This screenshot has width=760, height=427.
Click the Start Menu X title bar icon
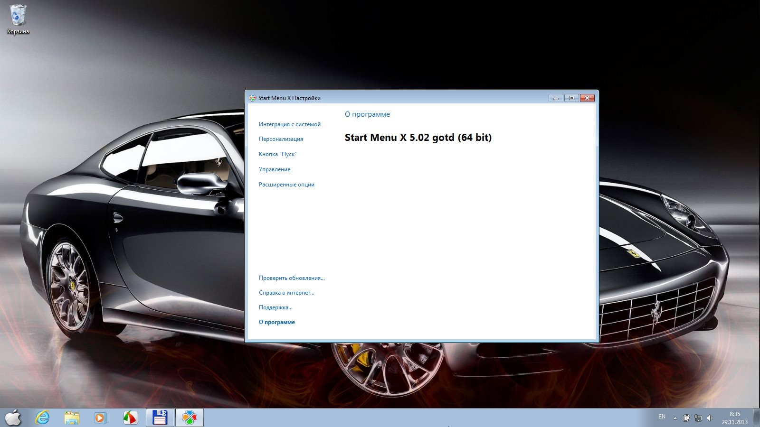[x=252, y=98]
